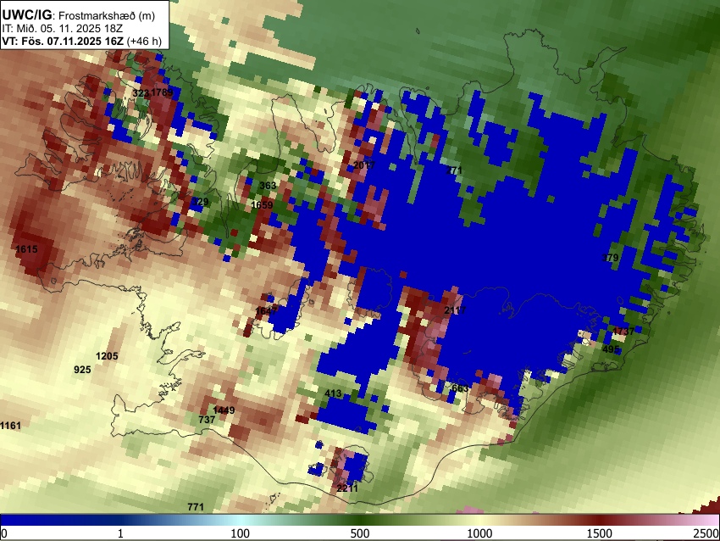720x541 pixels.
Task: Click the 1205 value label on the map
Action: (107, 356)
